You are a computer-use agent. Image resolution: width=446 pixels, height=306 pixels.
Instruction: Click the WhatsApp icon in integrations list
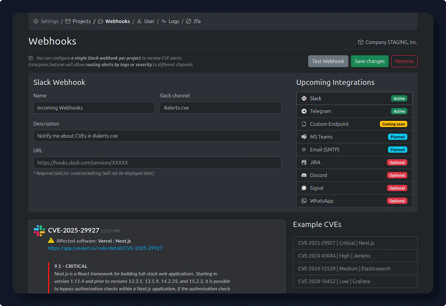point(304,201)
